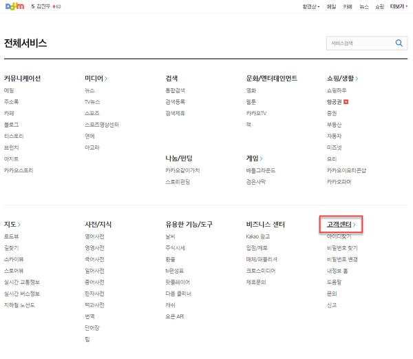Image resolution: width=413 pixels, height=359 pixels.
Task: Open the user name dropdown in top bar
Action: (x=311, y=7)
